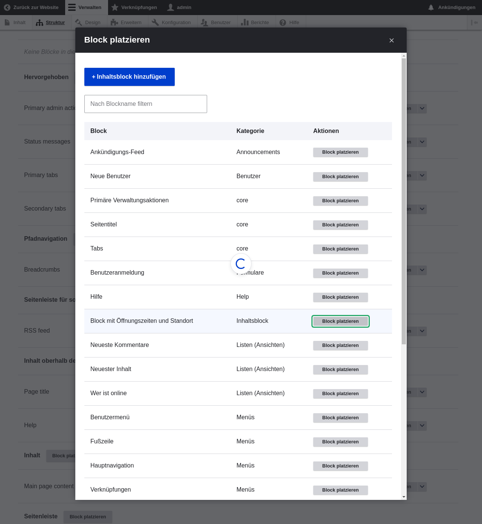Open Verknüpfungen star icon
The image size is (482, 524).
(115, 8)
